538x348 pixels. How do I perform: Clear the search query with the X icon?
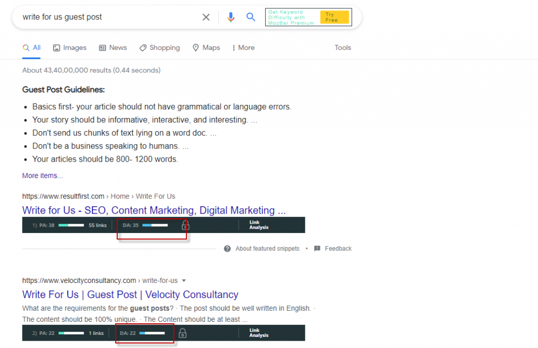click(x=206, y=17)
